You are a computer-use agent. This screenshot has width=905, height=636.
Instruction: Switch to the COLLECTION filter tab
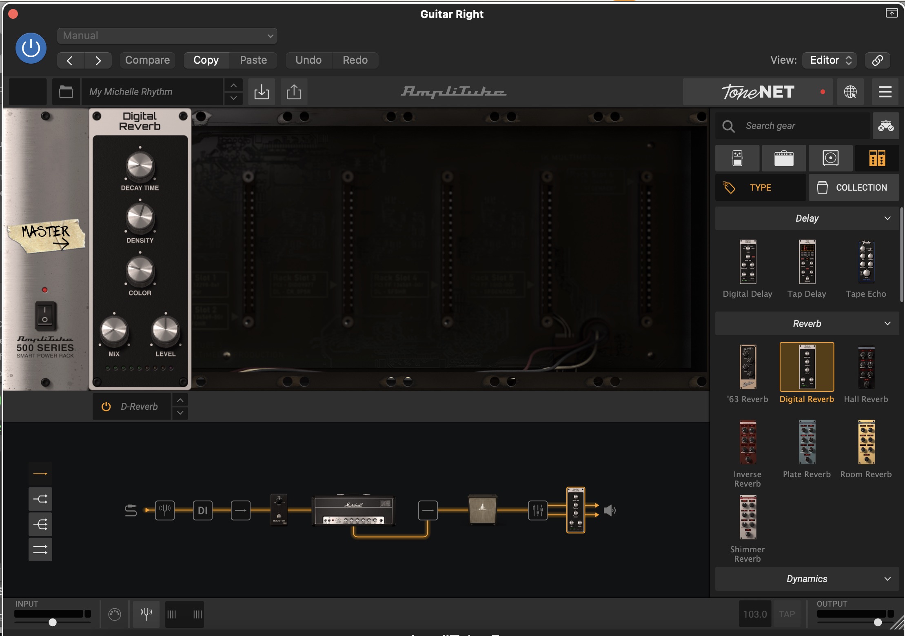854,187
